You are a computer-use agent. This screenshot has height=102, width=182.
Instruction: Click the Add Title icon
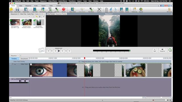point(57,10)
